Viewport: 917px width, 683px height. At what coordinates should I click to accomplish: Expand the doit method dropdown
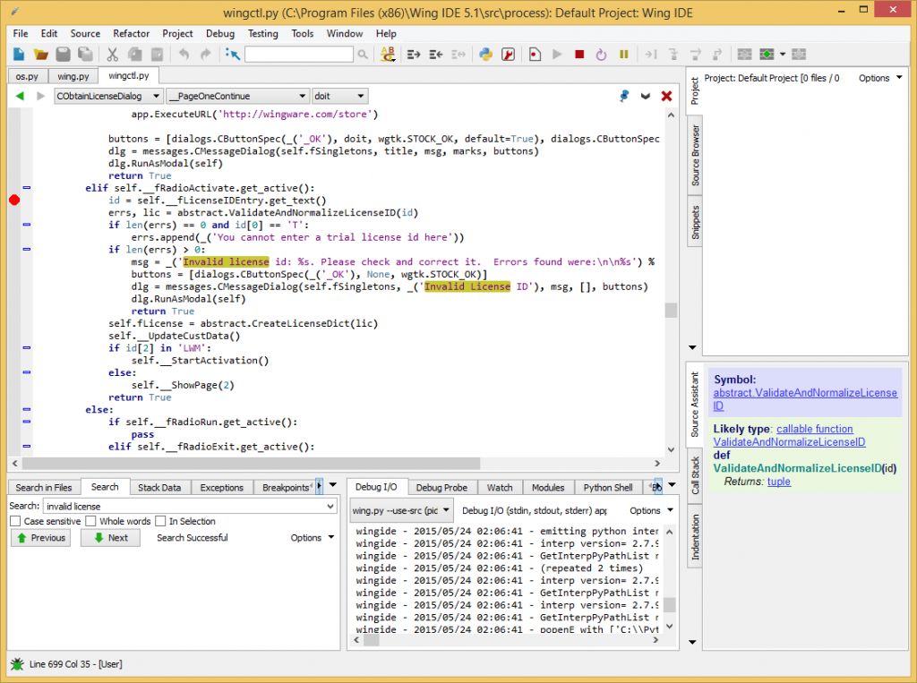pos(339,96)
